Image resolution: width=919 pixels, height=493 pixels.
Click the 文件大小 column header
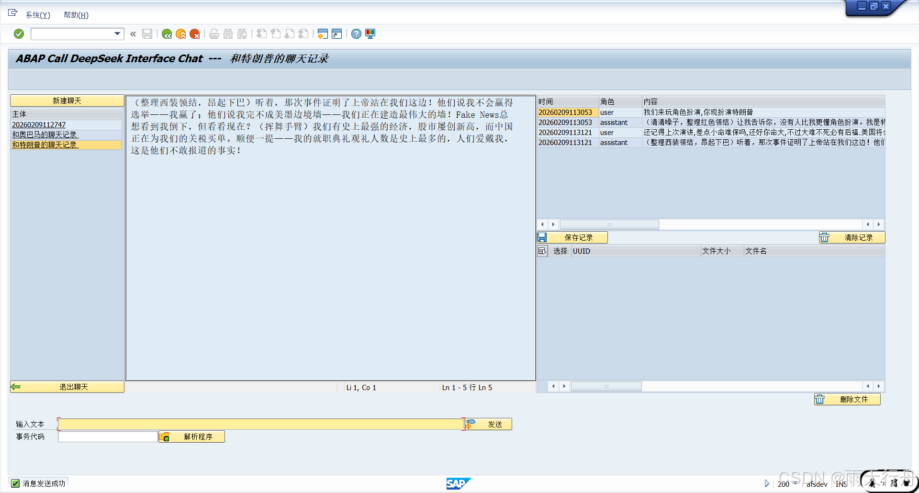click(x=722, y=251)
